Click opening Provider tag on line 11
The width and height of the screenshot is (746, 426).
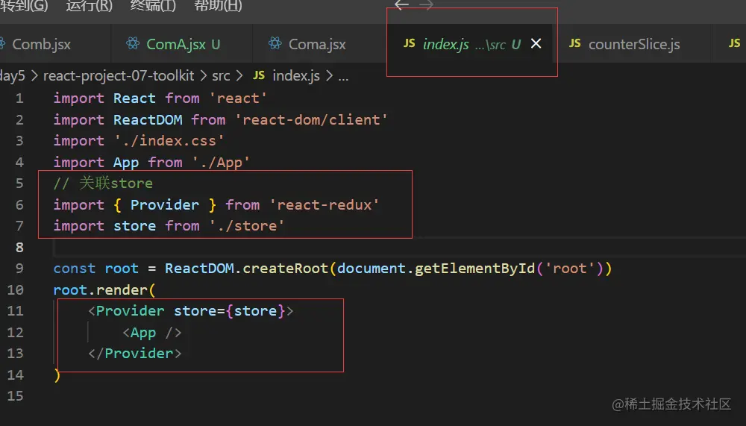[130, 311]
